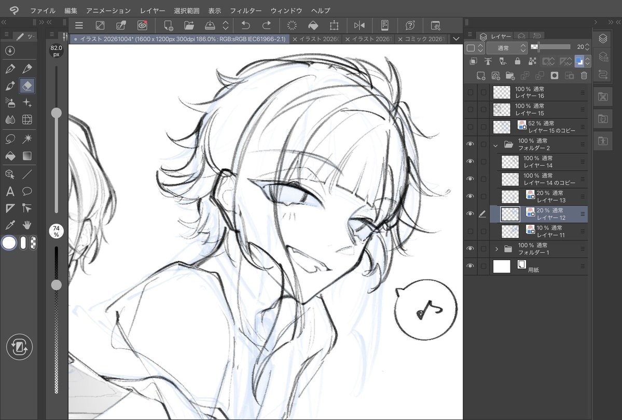Open the canvas tab list dropdown arrow
622x420 pixels.
pos(456,39)
